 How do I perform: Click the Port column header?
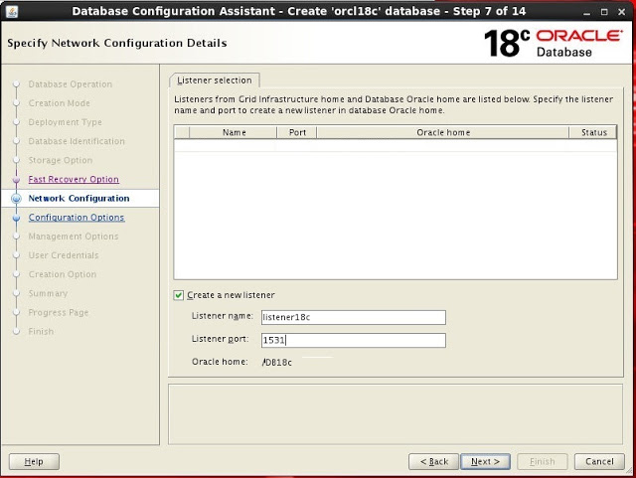(x=296, y=132)
